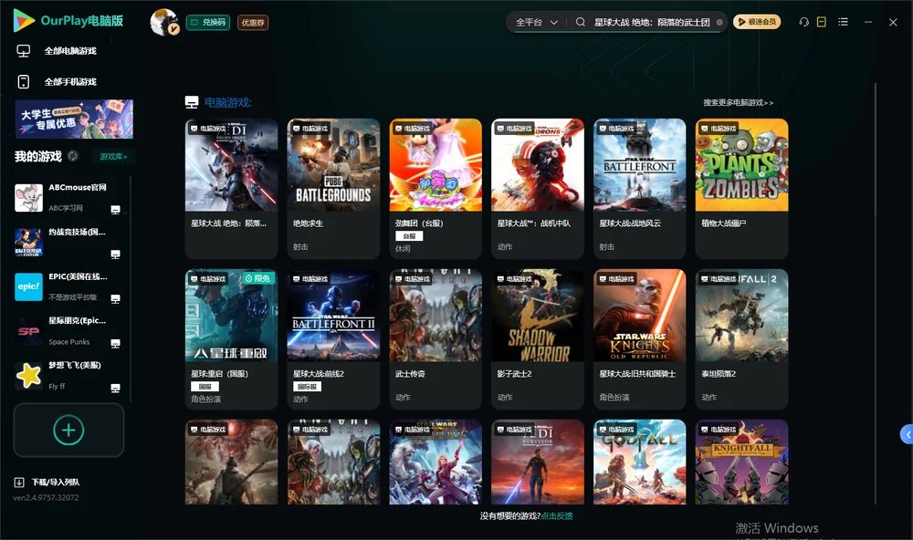Click into the search input field
Image resolution: width=913 pixels, height=540 pixels.
coord(651,22)
